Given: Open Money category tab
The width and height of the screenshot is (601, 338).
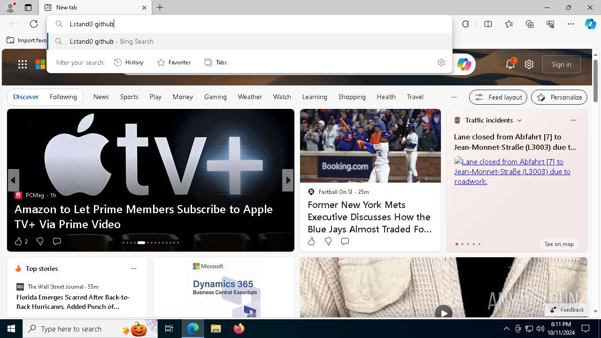Looking at the screenshot, I should pyautogui.click(x=183, y=97).
